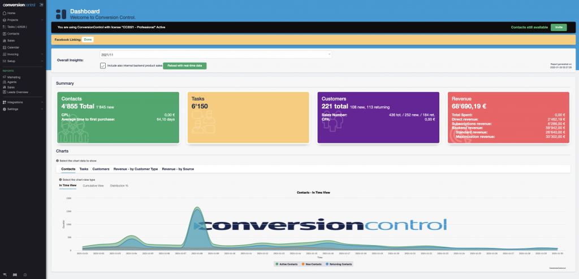The image size is (579, 279).
Task: Open Agents report icon in sidebar
Action: 5,82
